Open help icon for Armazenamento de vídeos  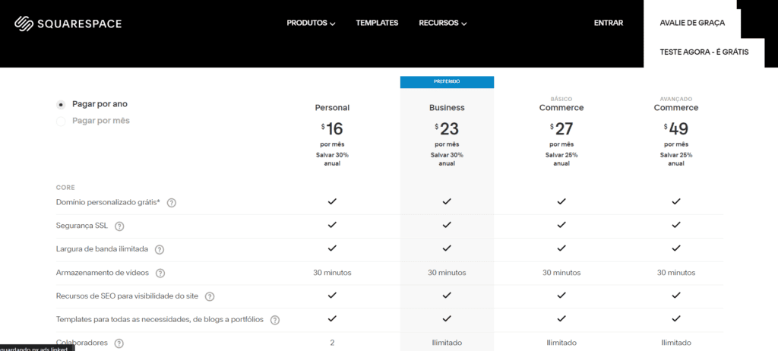160,273
